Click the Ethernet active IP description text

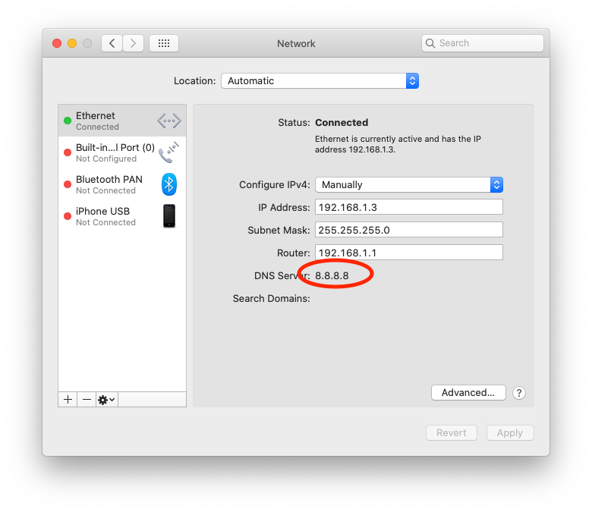click(398, 144)
